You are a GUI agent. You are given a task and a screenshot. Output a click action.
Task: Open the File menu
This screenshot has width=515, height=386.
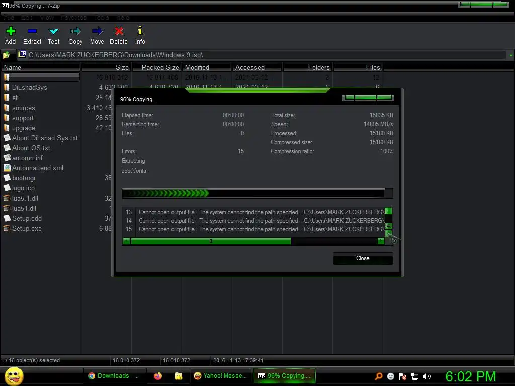9,18
